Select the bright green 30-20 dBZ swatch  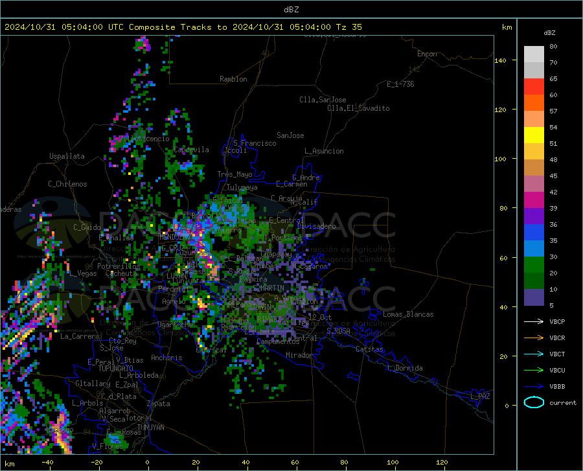click(x=534, y=265)
